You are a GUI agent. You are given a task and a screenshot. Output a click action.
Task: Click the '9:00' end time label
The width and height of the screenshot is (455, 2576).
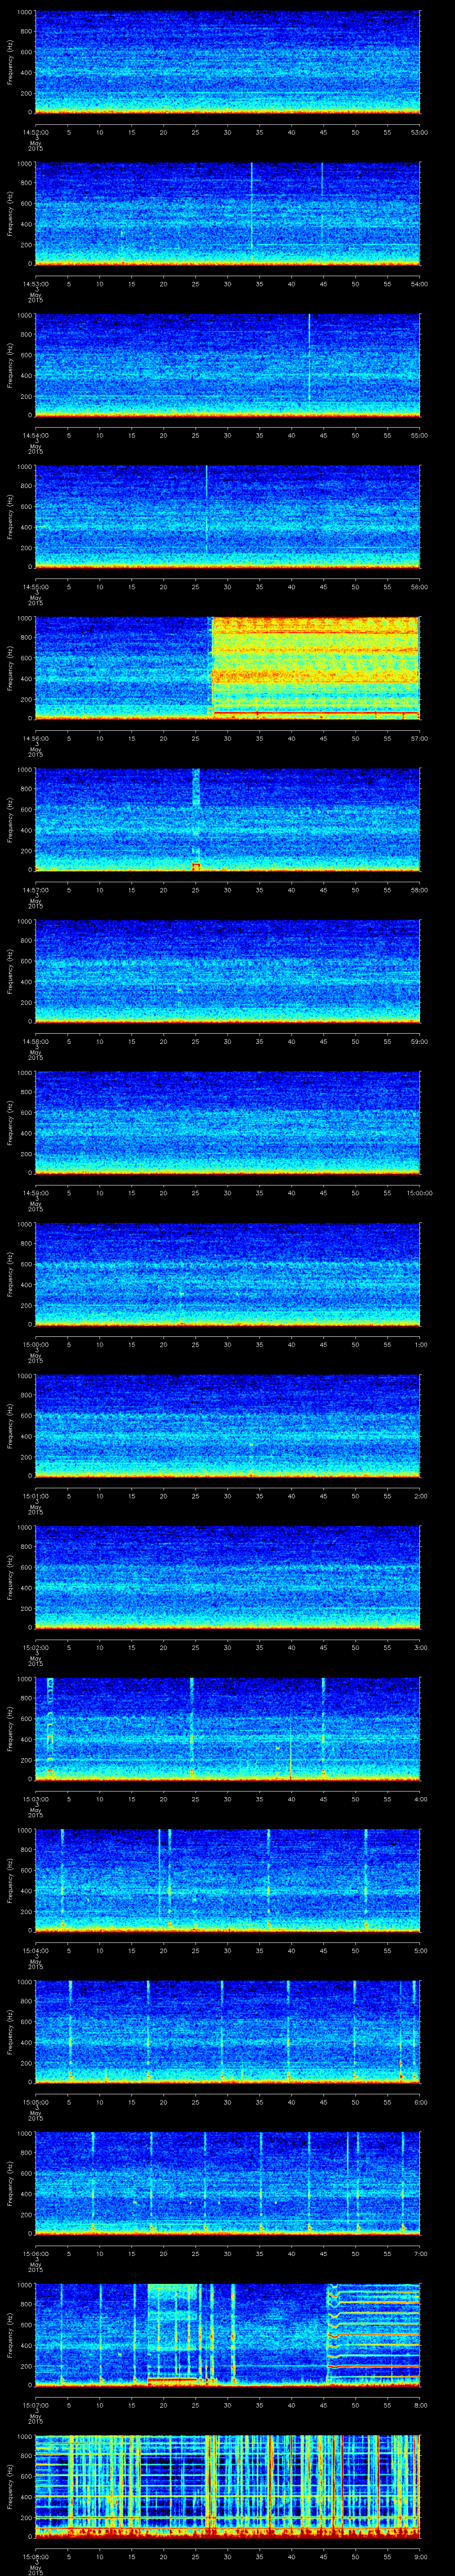(420, 2556)
